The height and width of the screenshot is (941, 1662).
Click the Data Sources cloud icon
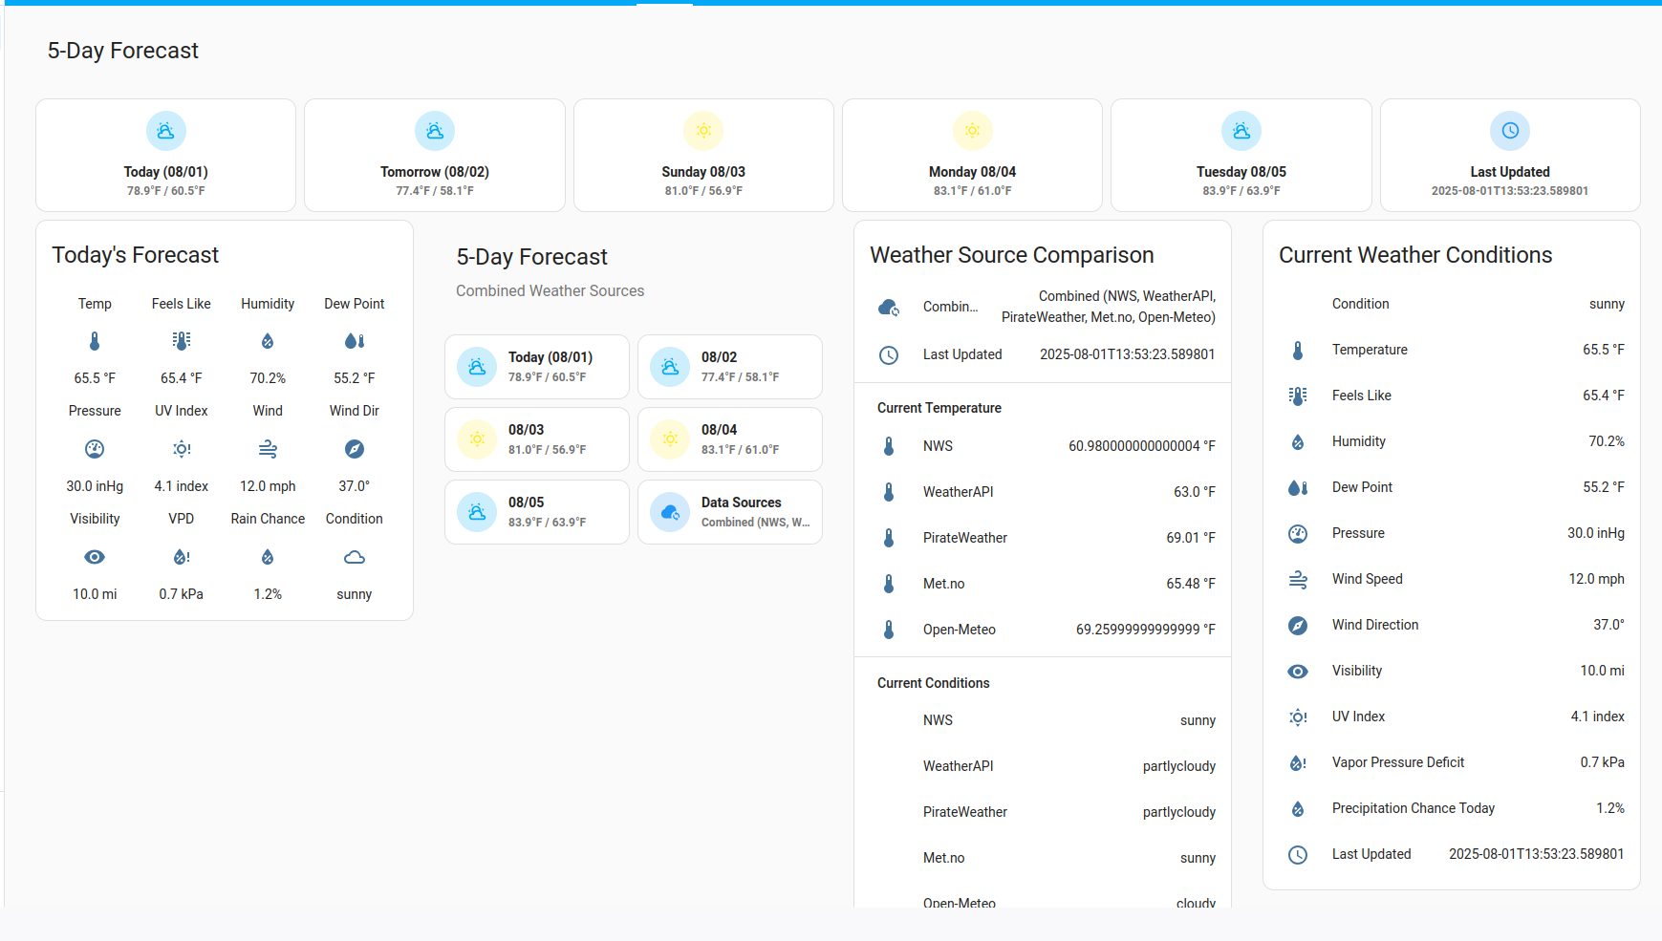[x=670, y=512]
